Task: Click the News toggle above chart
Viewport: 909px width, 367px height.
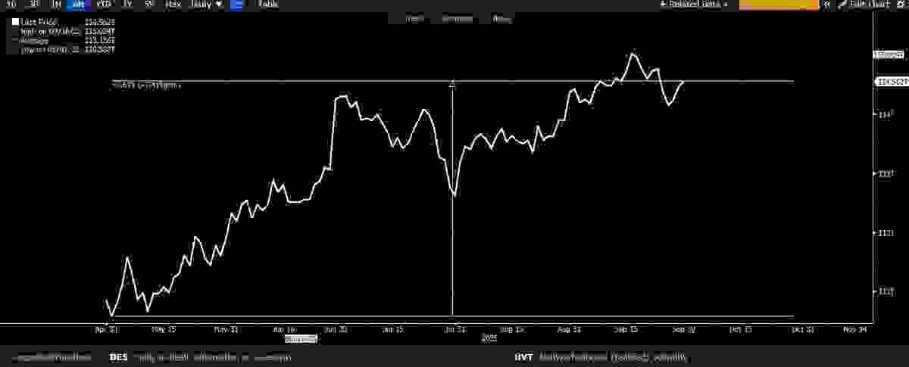Action: click(501, 19)
